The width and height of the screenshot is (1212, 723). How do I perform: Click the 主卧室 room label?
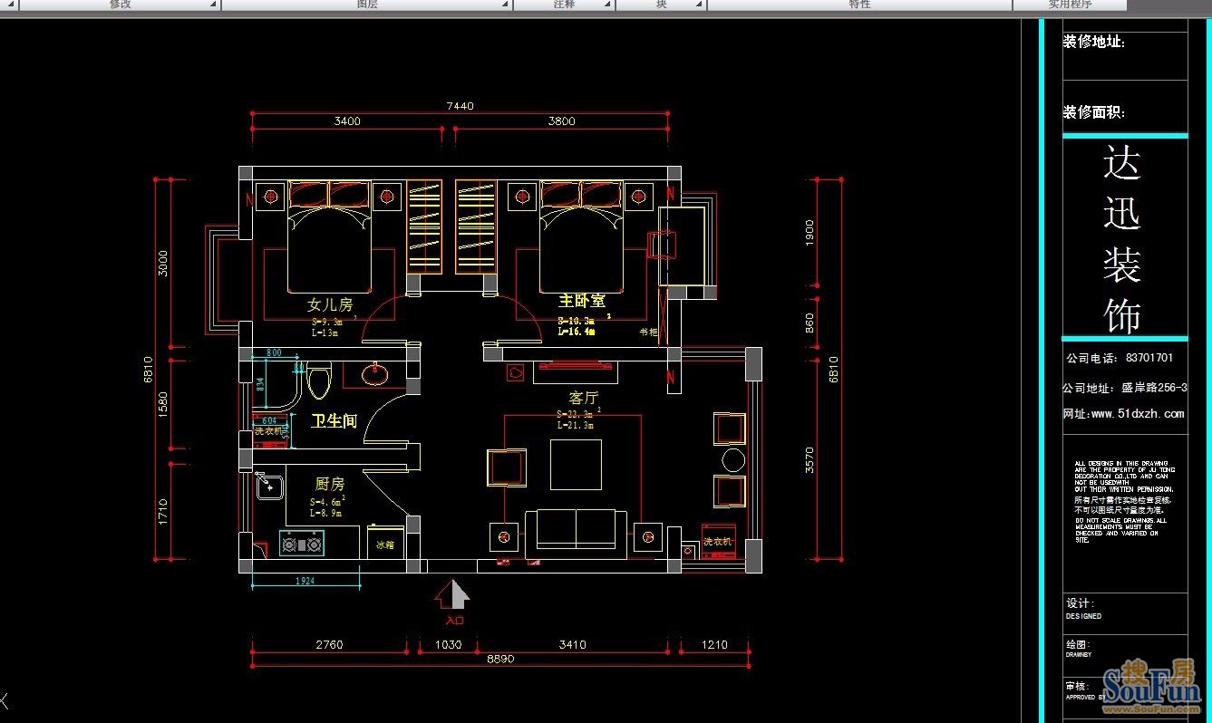click(x=582, y=300)
